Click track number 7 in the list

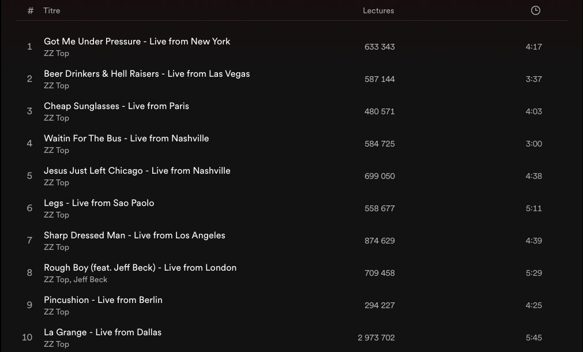click(29, 241)
